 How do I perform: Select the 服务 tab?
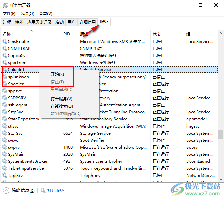[104, 22]
